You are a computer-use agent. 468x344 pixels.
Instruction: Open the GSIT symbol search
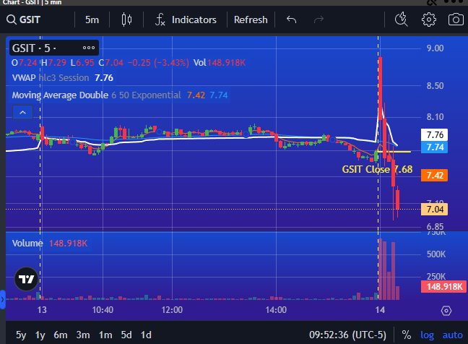(x=24, y=20)
